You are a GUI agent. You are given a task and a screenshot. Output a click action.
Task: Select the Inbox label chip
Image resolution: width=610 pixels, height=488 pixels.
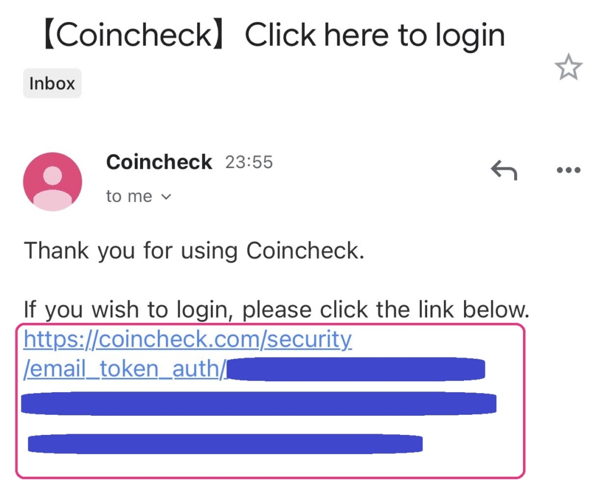pyautogui.click(x=52, y=83)
